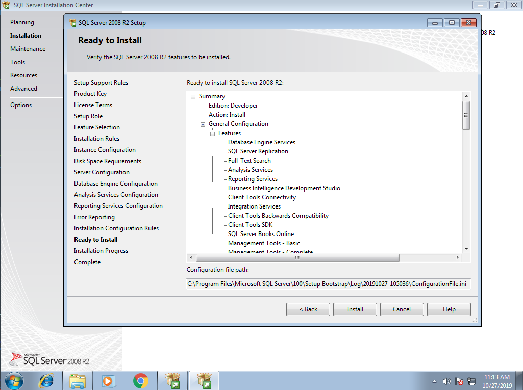This screenshot has width=523, height=390.
Task: Open Google Chrome from the taskbar
Action: [141, 381]
